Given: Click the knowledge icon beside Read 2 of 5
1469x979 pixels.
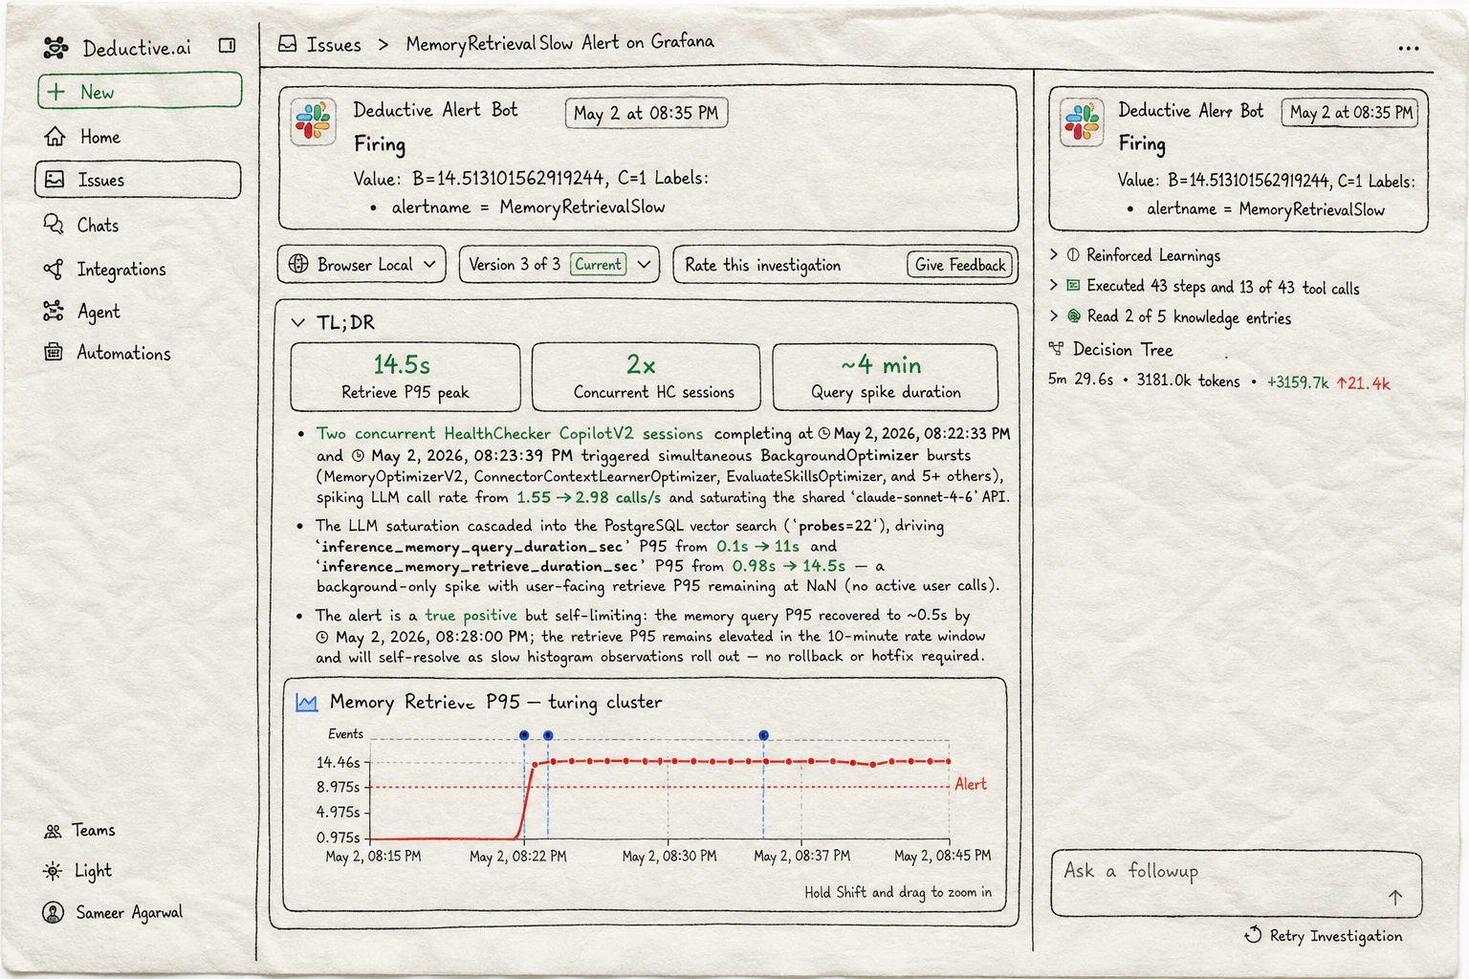Looking at the screenshot, I should [1074, 316].
